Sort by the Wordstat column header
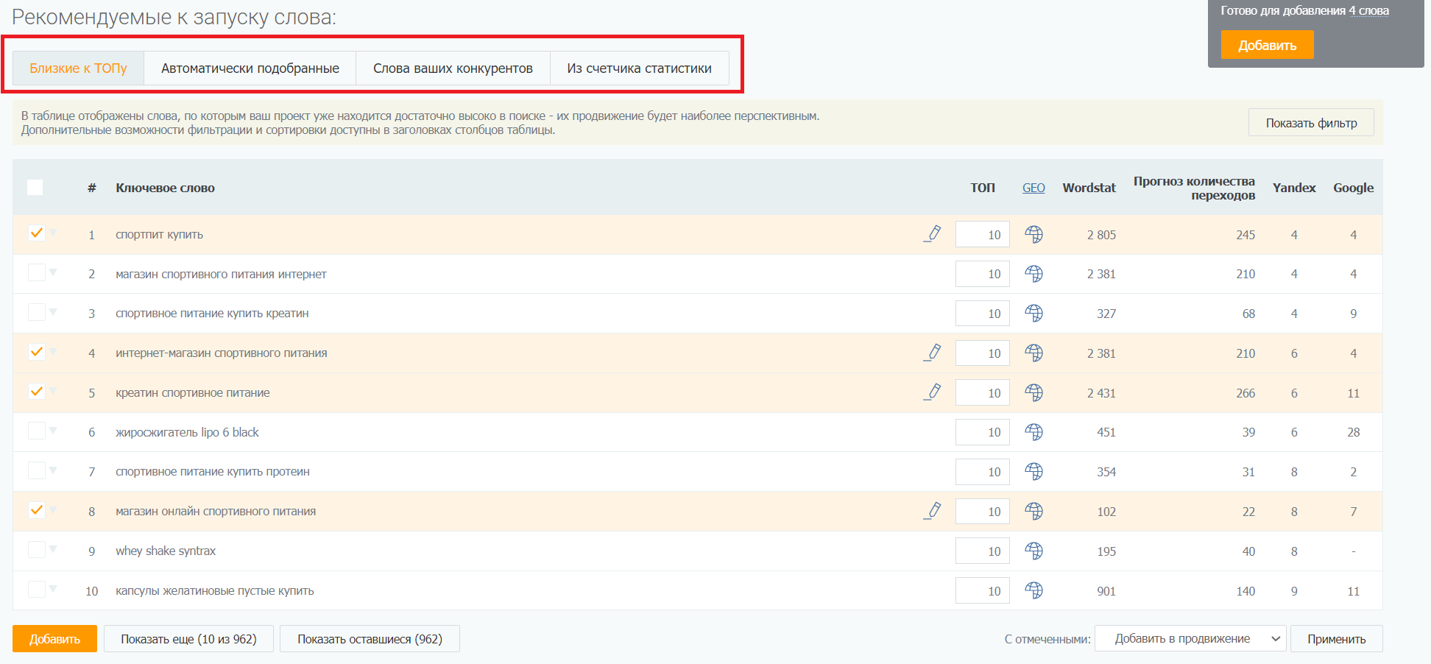Screen dimensions: 1431x664 1089,188
